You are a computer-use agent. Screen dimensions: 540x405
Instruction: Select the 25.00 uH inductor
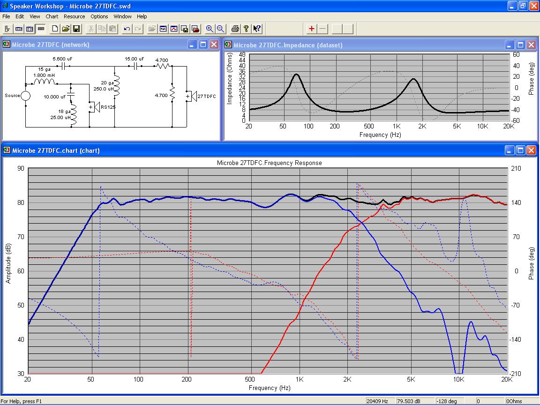pyautogui.click(x=73, y=114)
